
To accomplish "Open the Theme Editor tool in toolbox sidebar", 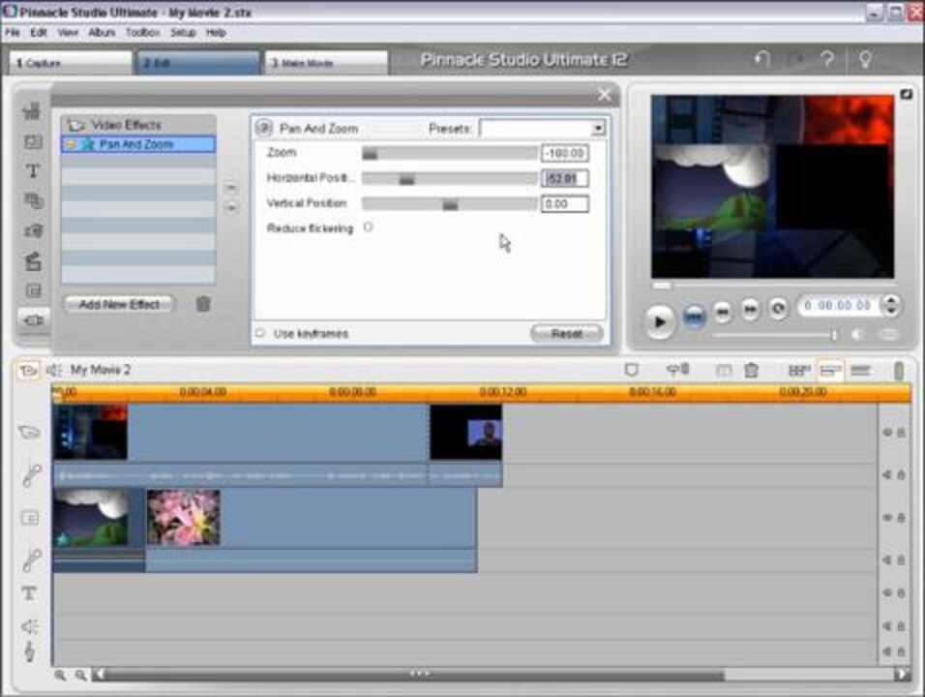I will point(33,141).
